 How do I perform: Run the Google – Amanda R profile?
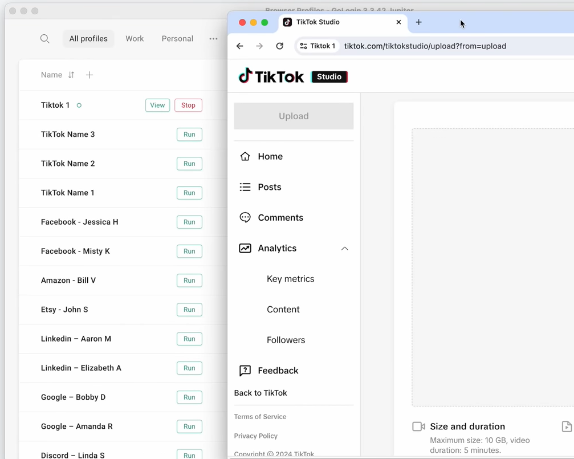[x=189, y=426]
